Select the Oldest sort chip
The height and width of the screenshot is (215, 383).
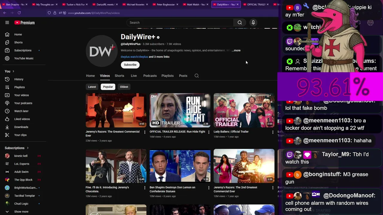coord(124,87)
